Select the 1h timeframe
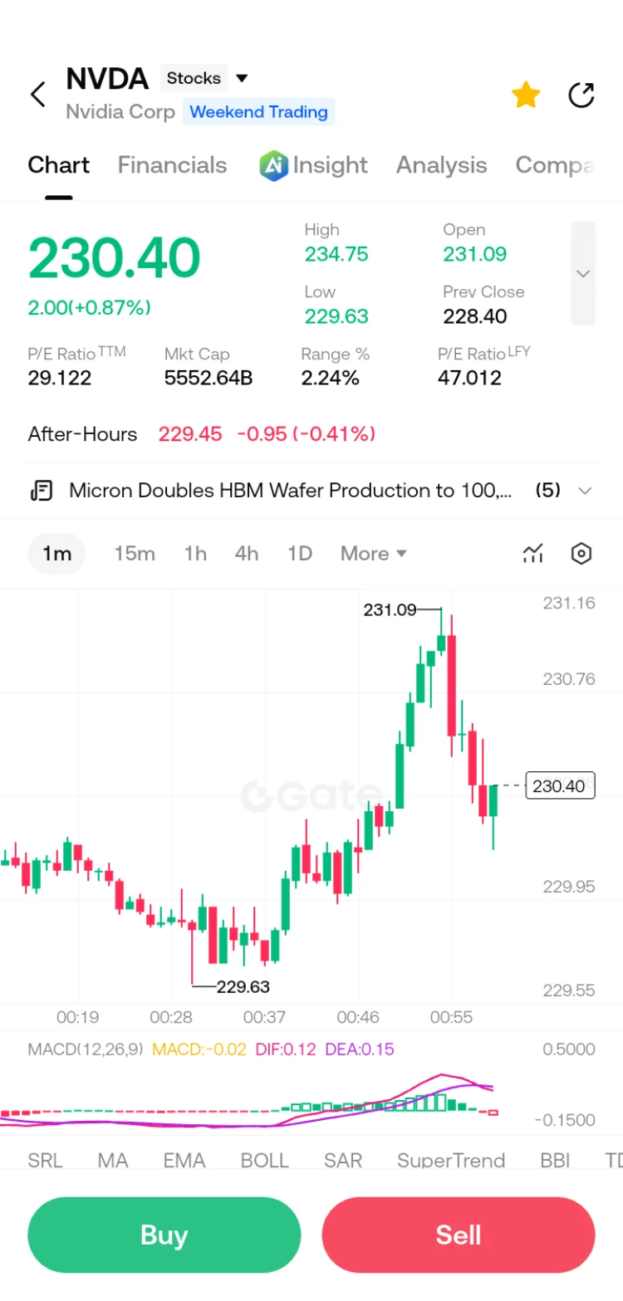This screenshot has width=623, height=1301. (195, 554)
